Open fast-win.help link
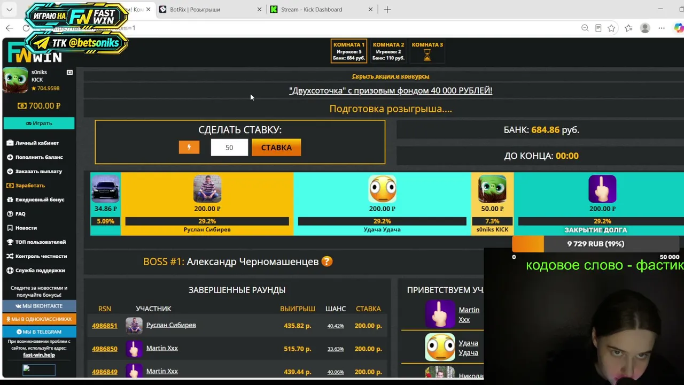This screenshot has width=684, height=385. coord(39,355)
